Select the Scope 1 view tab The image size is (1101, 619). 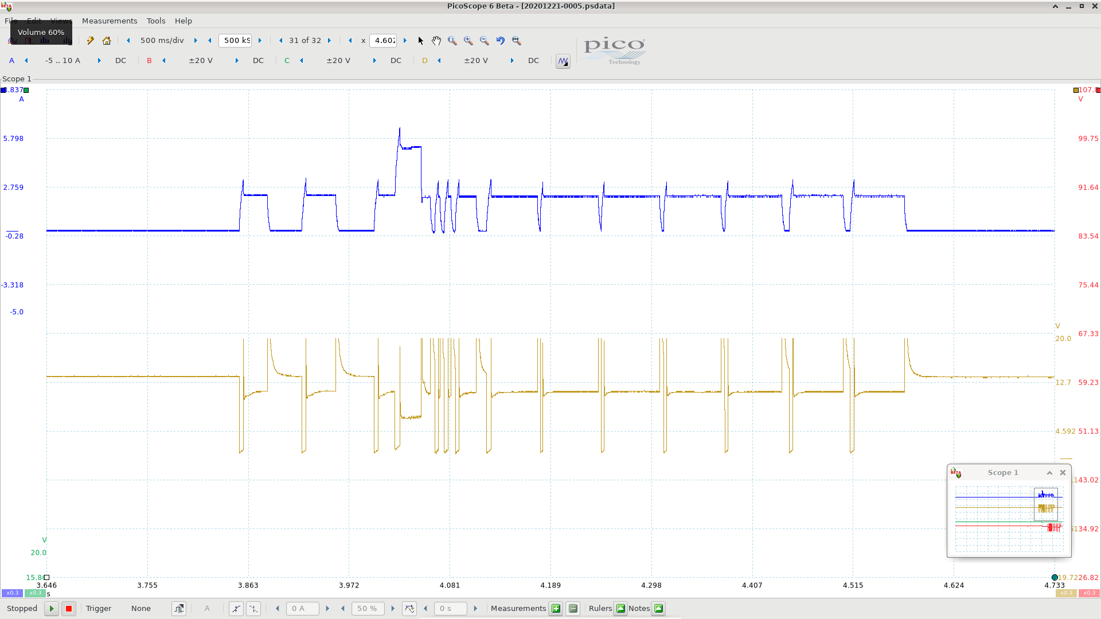coord(17,79)
